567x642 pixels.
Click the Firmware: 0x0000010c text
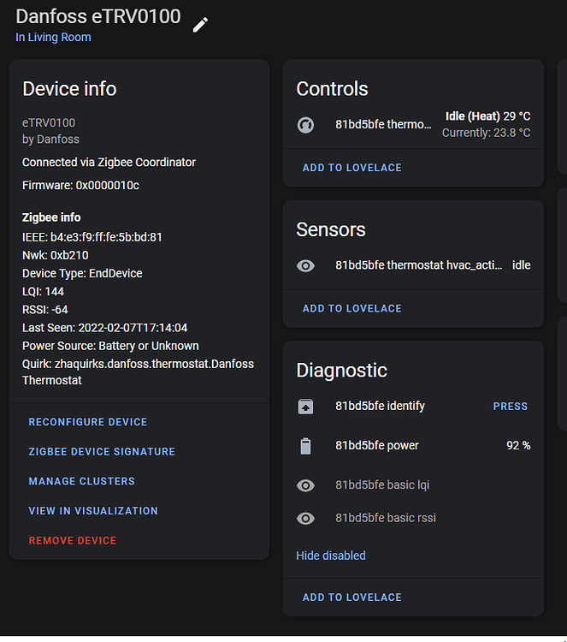[x=80, y=186]
